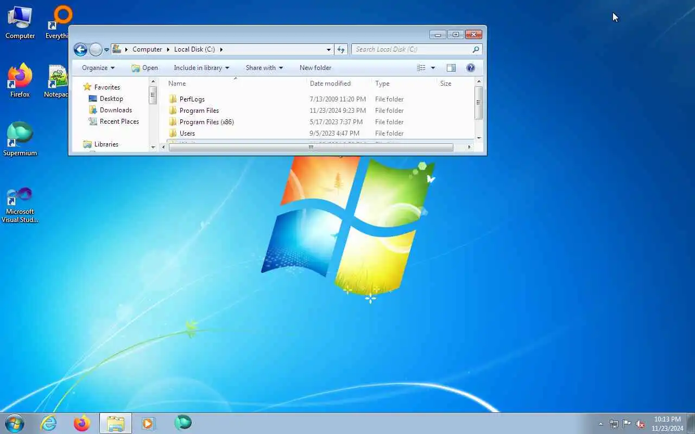
Task: Sort by the Date modified column header
Action: coord(339,84)
